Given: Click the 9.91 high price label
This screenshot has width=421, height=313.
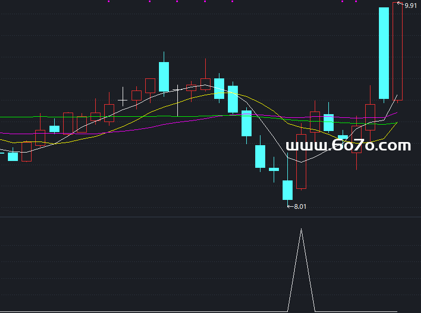Looking at the screenshot, I should 410,5.
